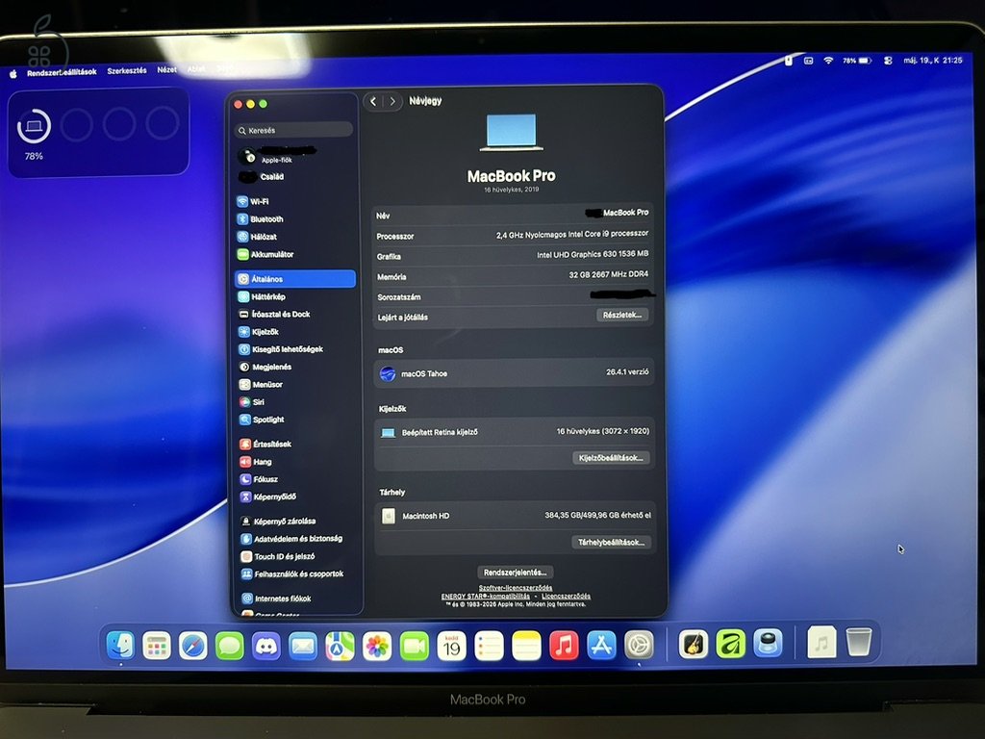Click the 78% battery indicator in menu bar
The height and width of the screenshot is (739, 985).
tap(857, 61)
